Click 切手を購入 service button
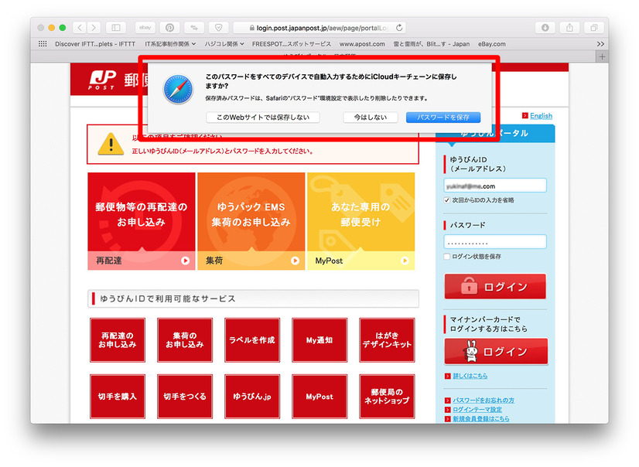Screen dimensions: 639x467 [x=118, y=396]
